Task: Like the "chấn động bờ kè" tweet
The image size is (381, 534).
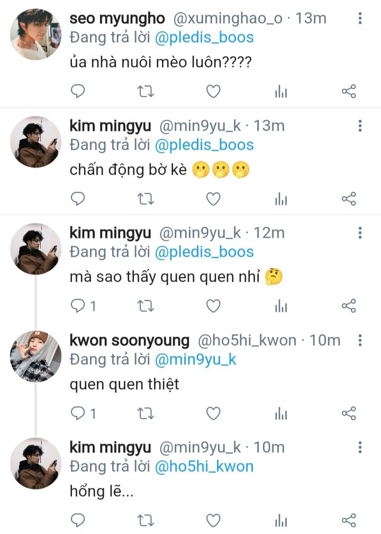Action: pyautogui.click(x=213, y=199)
